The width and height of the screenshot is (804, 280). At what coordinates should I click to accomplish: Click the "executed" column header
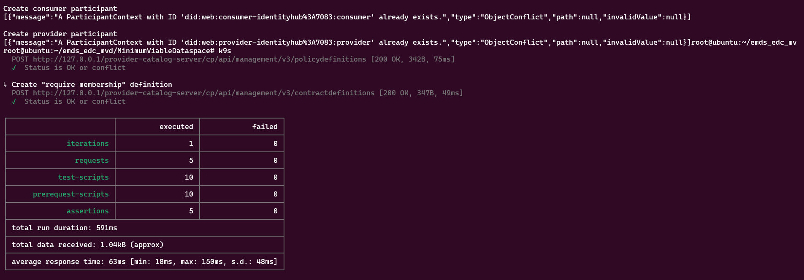[176, 127]
